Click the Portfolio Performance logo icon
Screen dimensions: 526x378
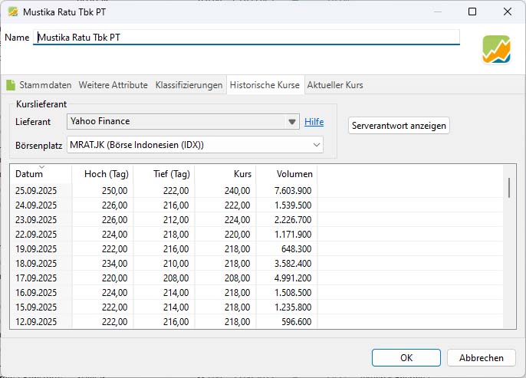pos(497,50)
